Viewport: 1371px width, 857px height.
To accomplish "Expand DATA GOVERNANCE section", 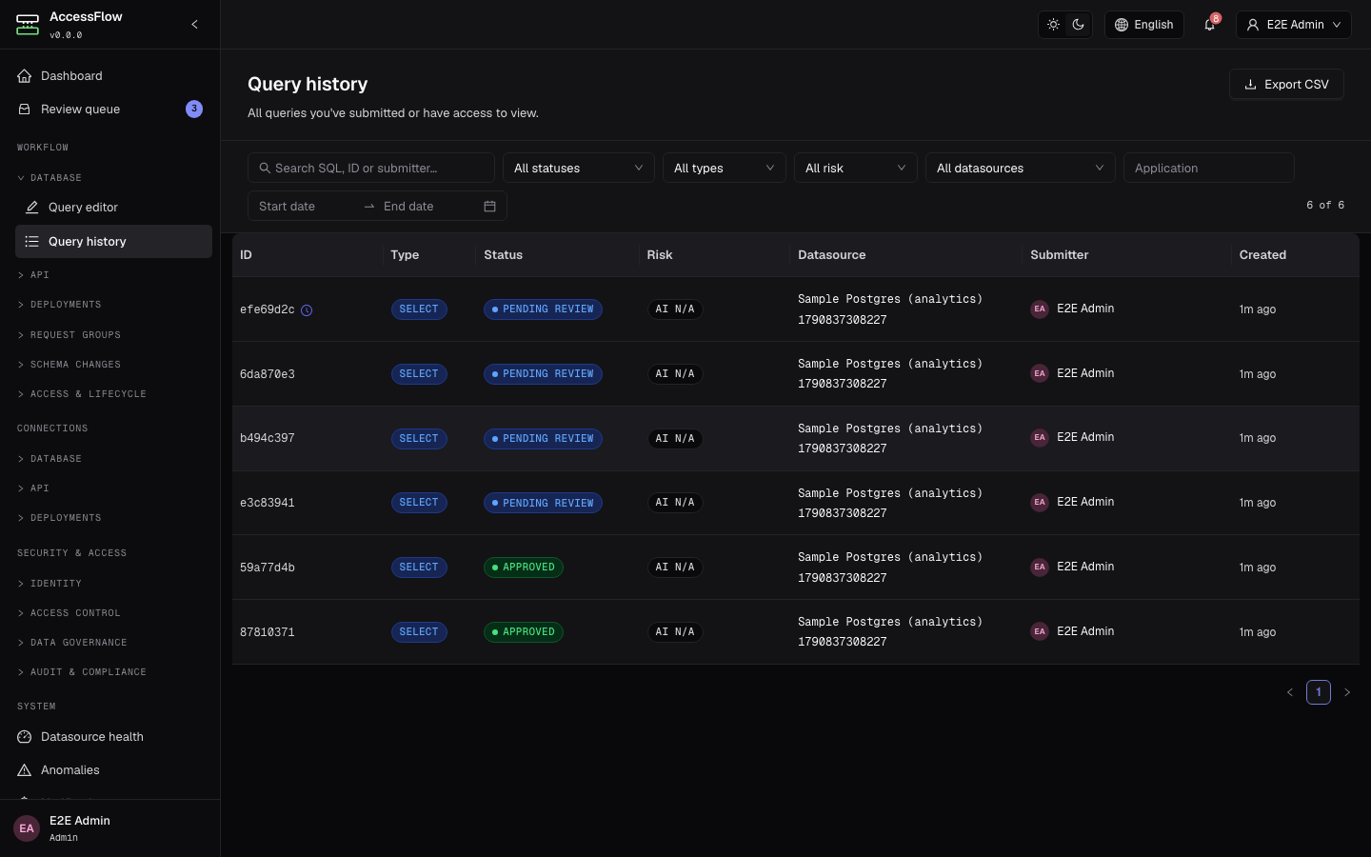I will coord(72,643).
